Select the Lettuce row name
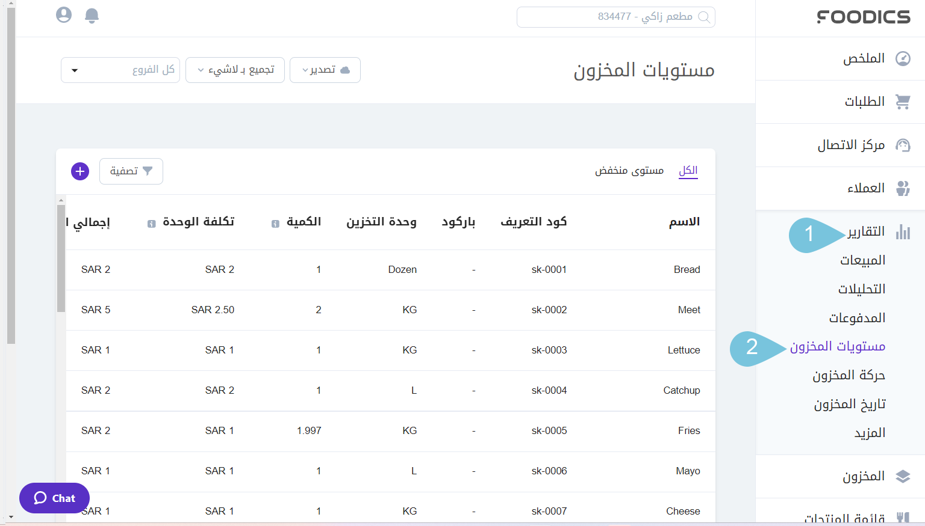This screenshot has height=526, width=925. click(x=684, y=350)
